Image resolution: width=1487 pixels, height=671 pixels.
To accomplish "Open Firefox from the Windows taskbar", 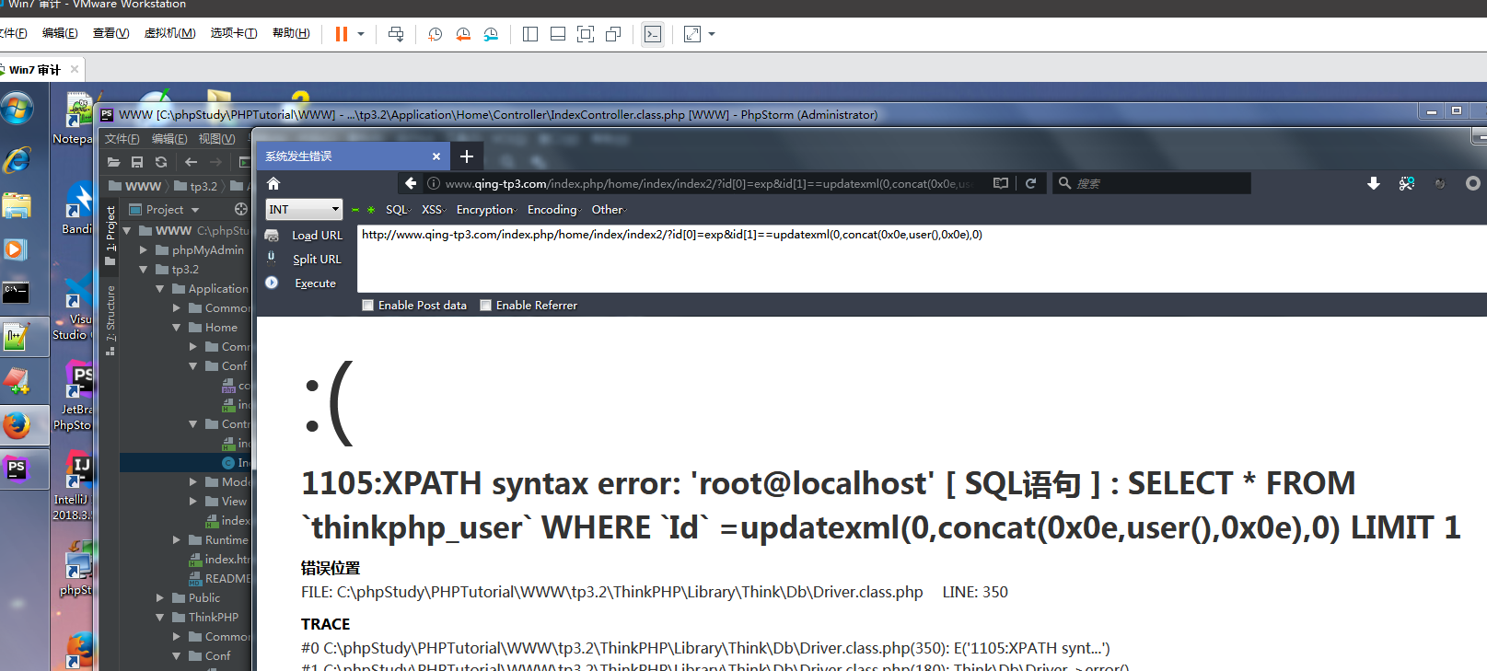I will 17,425.
